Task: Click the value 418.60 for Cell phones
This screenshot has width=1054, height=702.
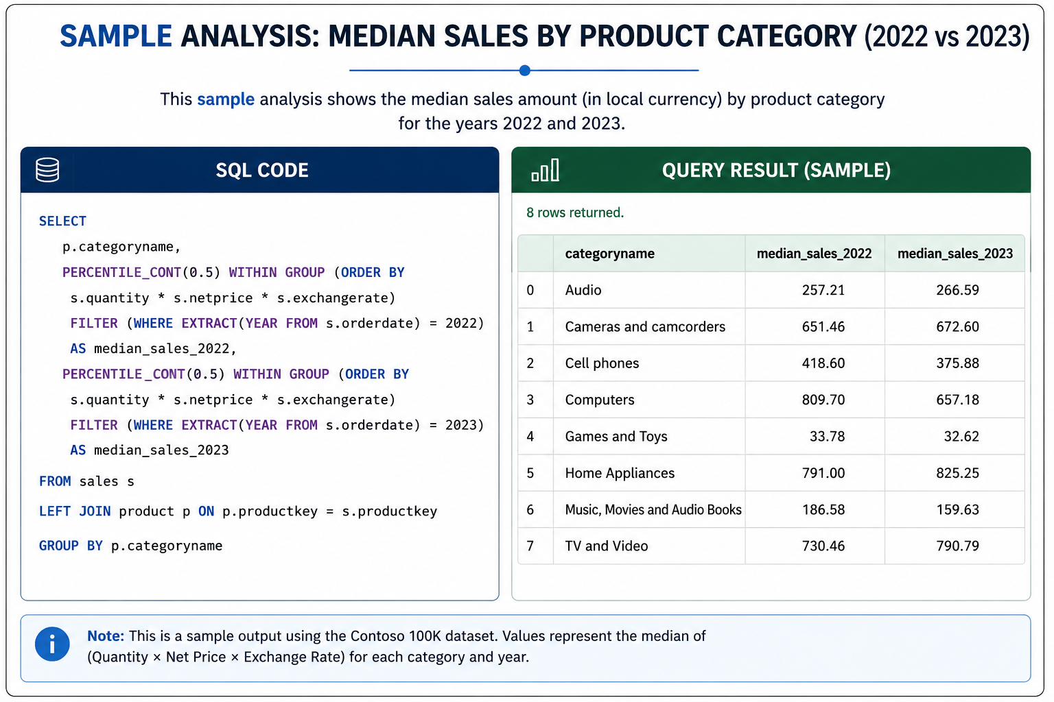Action: 823,363
